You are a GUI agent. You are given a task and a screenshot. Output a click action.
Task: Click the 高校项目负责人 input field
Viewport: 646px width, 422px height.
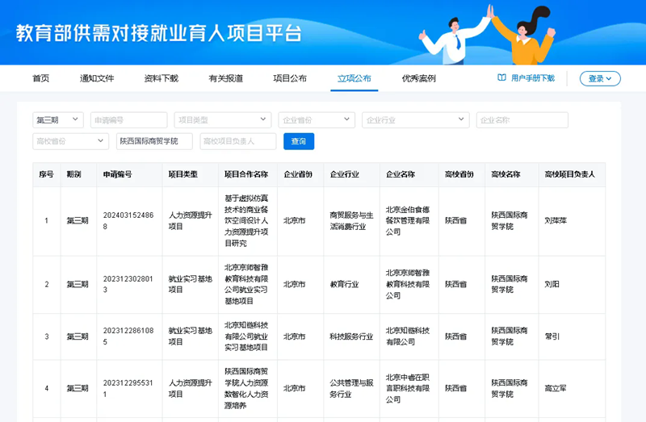click(x=237, y=141)
